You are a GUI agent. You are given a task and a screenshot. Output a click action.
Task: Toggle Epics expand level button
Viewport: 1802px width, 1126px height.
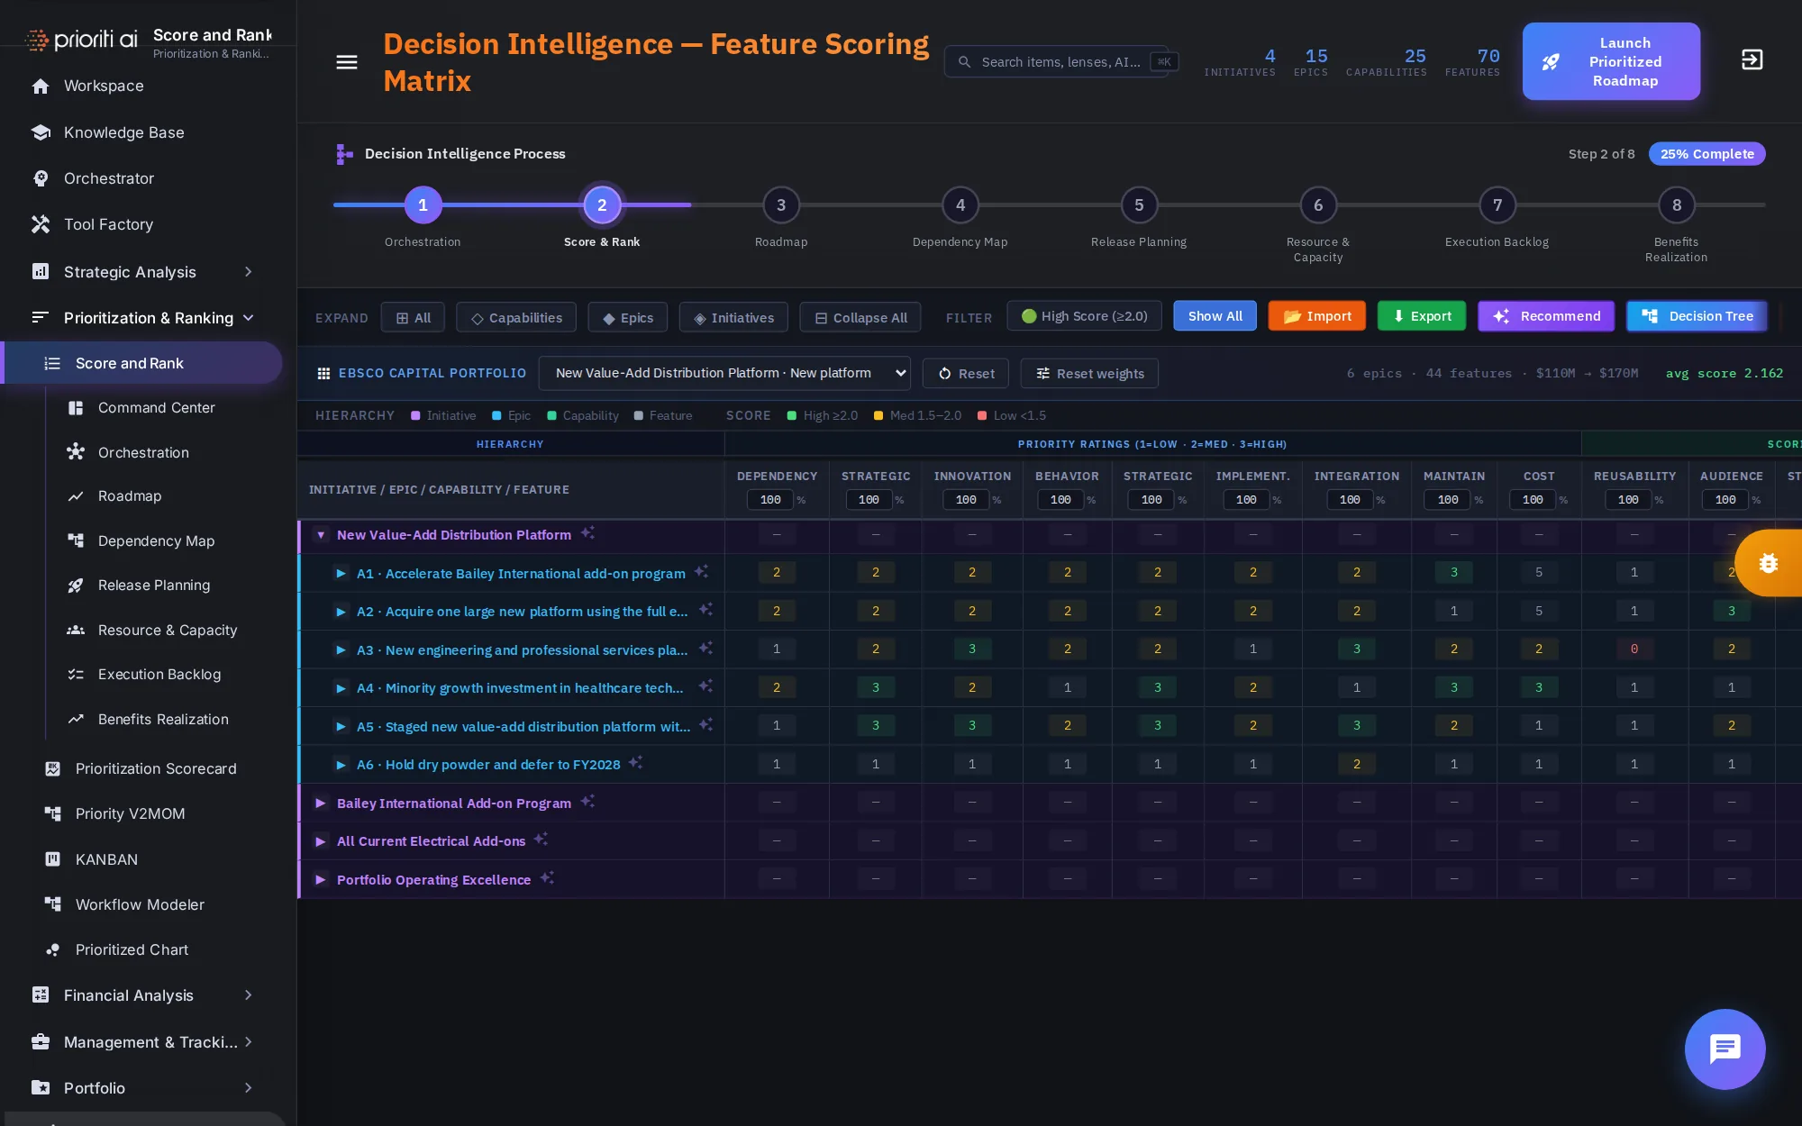click(628, 318)
